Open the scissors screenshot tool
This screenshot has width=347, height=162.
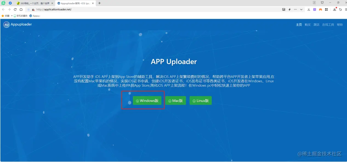click(309, 9)
